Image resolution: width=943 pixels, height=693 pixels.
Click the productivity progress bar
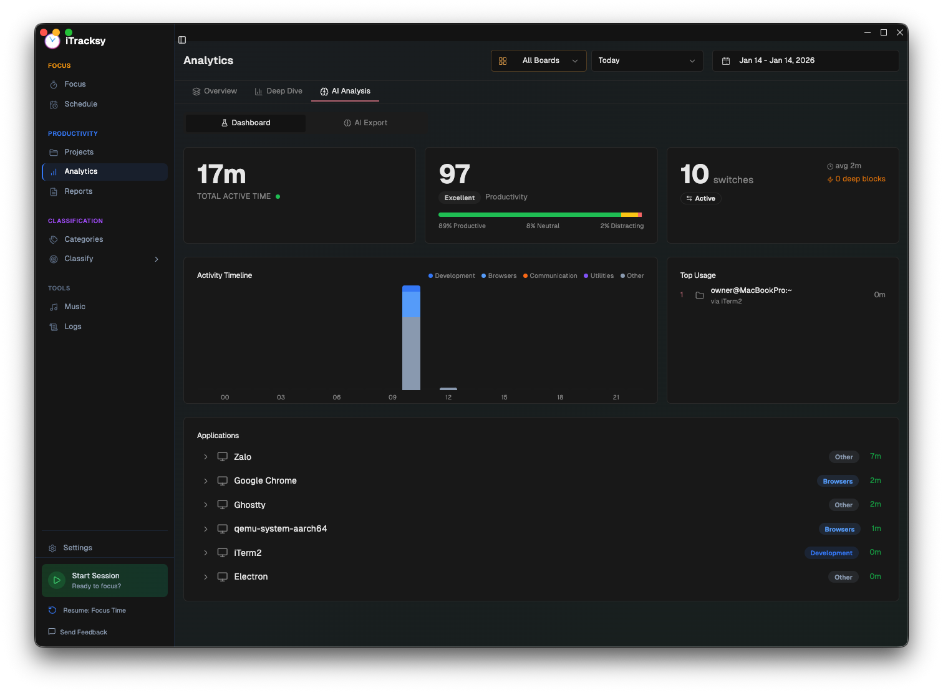(540, 214)
